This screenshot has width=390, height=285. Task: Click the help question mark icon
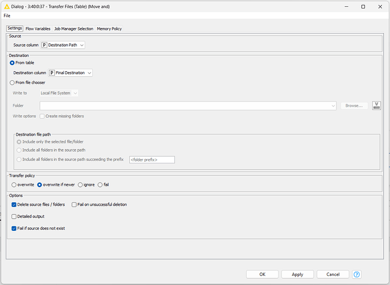(357, 274)
